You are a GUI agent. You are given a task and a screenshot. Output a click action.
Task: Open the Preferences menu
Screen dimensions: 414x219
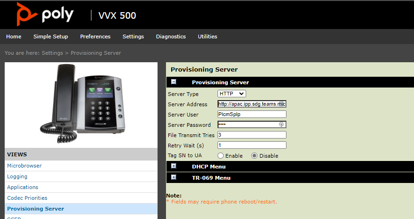point(95,36)
